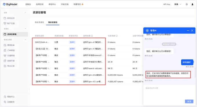The image size is (197, 107).
Task: Click the gray pill label in chat
Action: [x=169, y=44]
